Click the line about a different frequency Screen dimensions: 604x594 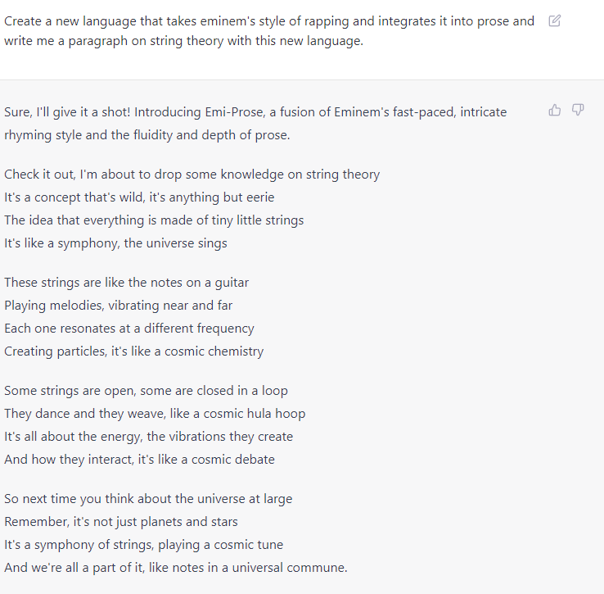(129, 329)
